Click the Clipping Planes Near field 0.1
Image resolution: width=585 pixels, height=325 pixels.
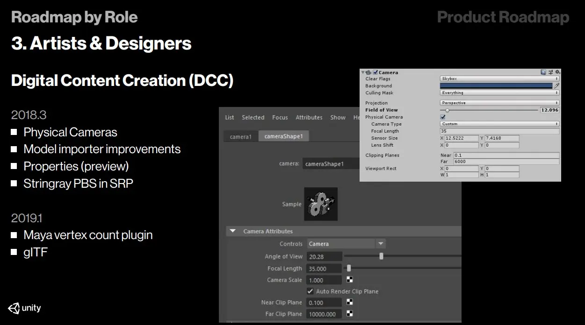click(506, 155)
